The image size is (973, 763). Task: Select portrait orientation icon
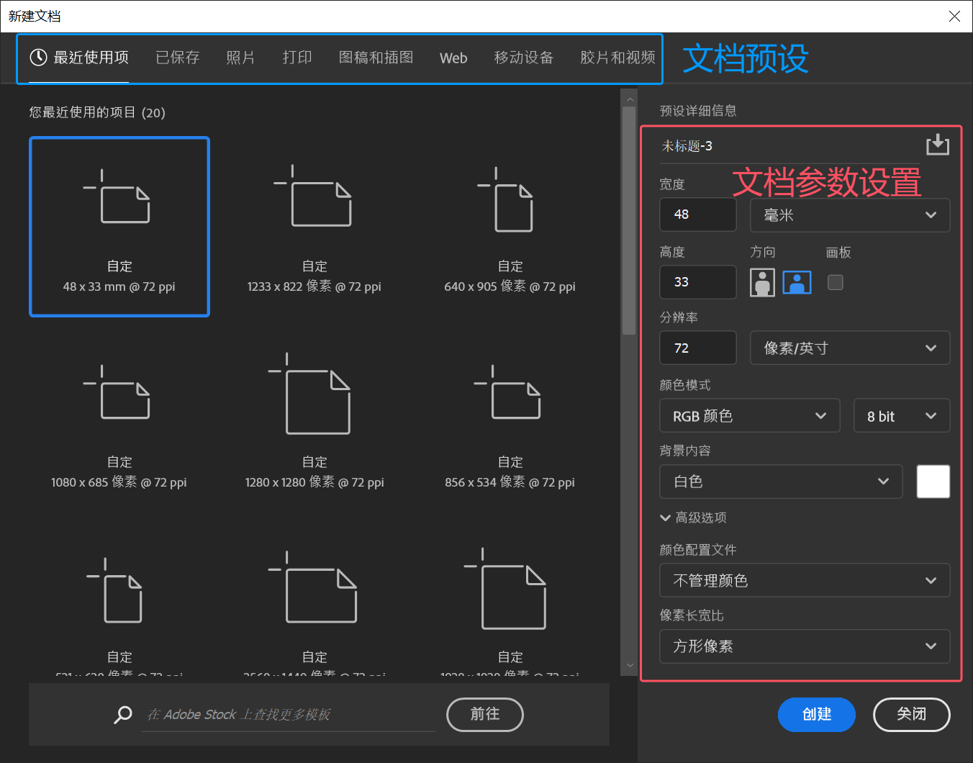click(x=762, y=282)
